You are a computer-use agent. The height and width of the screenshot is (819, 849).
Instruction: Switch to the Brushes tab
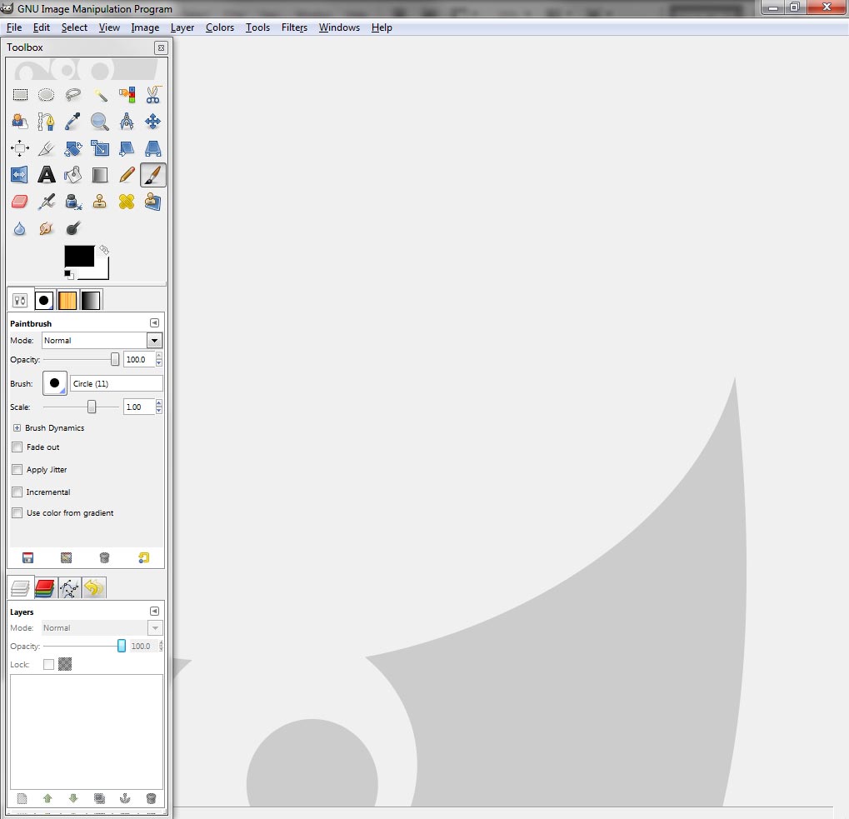44,301
